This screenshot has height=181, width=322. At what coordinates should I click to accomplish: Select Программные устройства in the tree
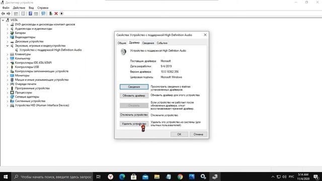[x=32, y=88]
